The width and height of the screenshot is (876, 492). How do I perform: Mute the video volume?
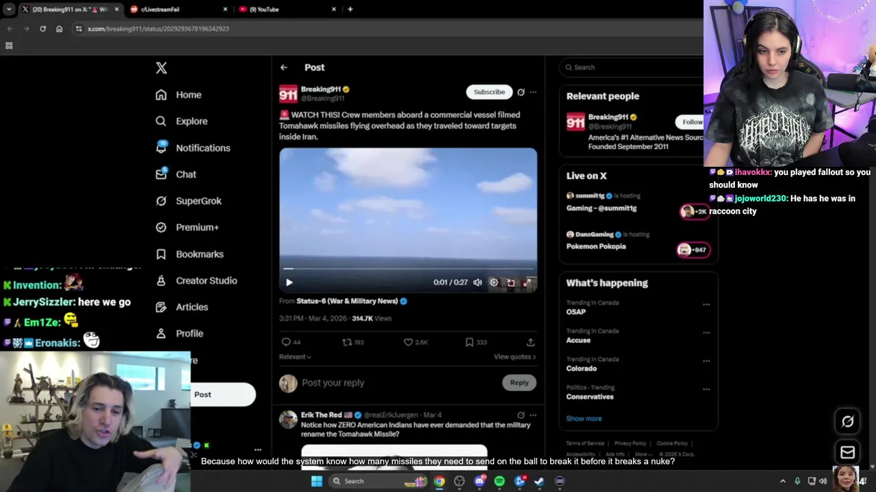[478, 282]
